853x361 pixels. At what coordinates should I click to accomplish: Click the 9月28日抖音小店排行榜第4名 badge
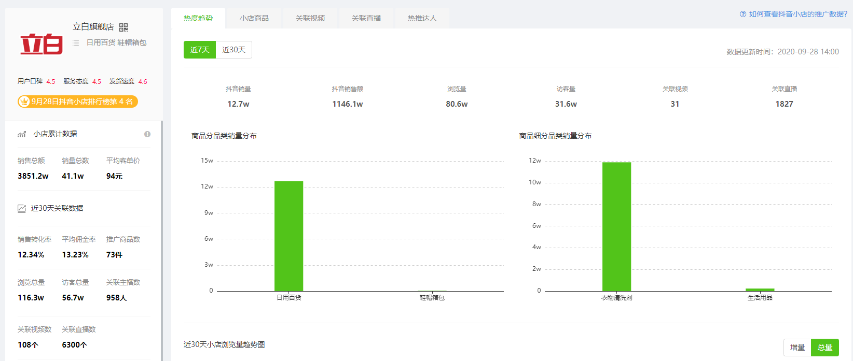click(x=78, y=102)
